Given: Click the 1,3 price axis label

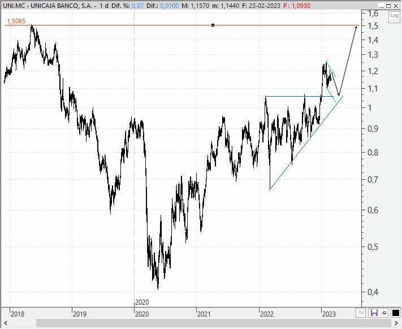Looking at the screenshot, I should (373, 55).
